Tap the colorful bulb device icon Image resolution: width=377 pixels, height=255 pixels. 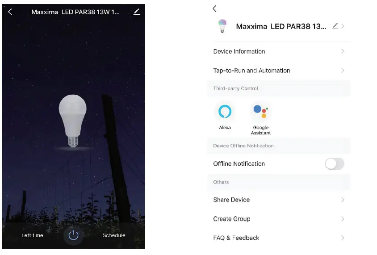coord(222,26)
